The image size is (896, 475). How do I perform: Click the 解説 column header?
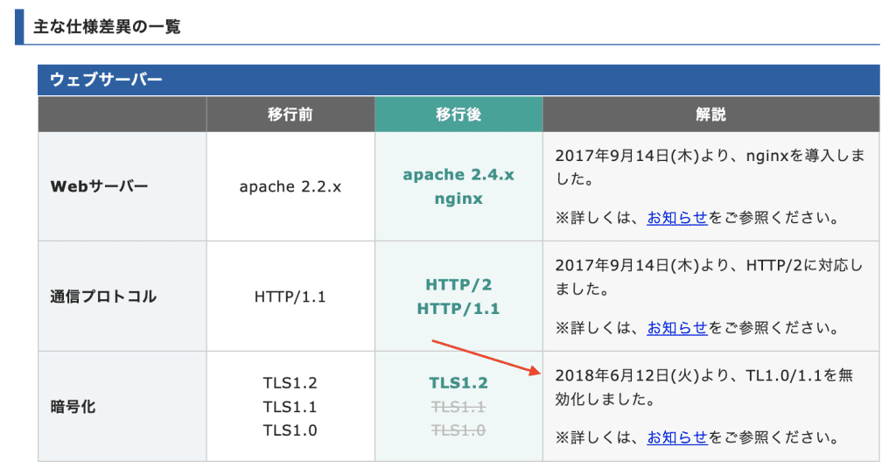click(710, 115)
